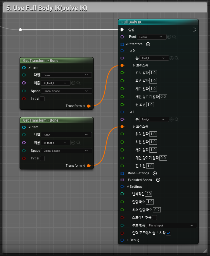Open Global Space dropdown on ik_foot_r node

(67, 151)
